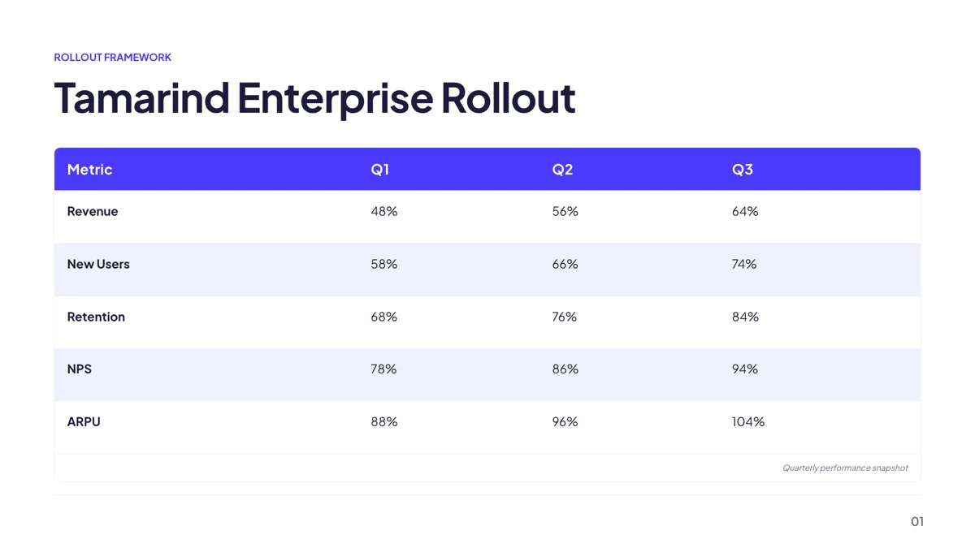This screenshot has width=975, height=548.
Task: Select the ROLLOUT FRAMEWORK label
Action: click(113, 57)
